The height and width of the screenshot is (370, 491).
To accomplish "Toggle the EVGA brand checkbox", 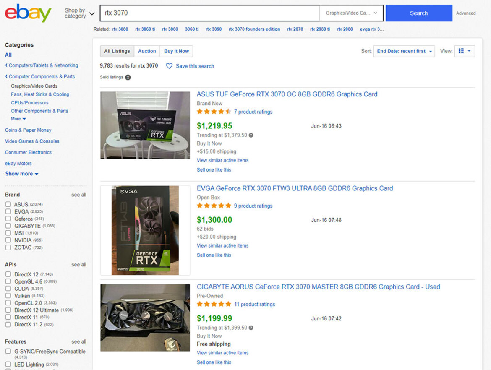I will [8, 211].
